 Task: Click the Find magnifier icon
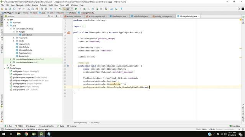42,9
